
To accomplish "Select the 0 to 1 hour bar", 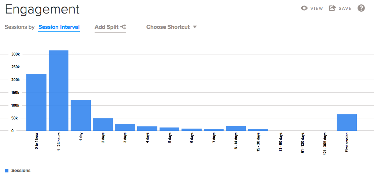I will [x=36, y=102].
